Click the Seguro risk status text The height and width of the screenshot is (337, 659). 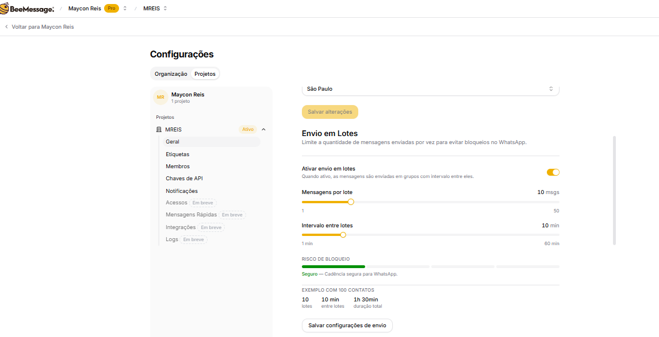coord(309,274)
